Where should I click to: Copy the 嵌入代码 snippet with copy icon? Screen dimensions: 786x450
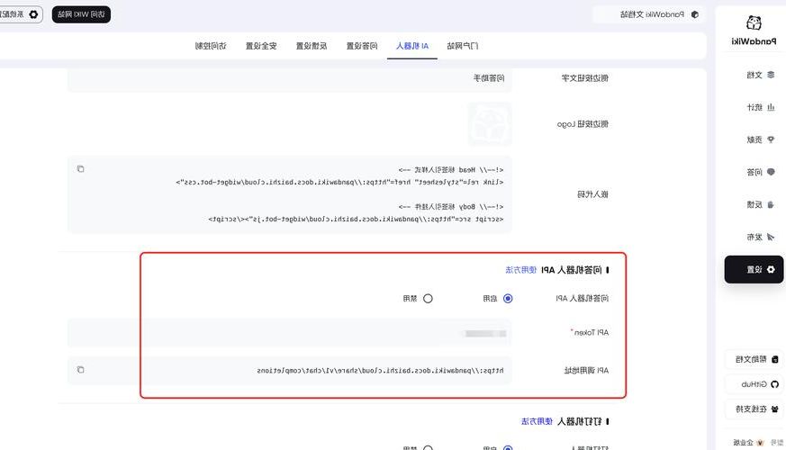click(81, 169)
